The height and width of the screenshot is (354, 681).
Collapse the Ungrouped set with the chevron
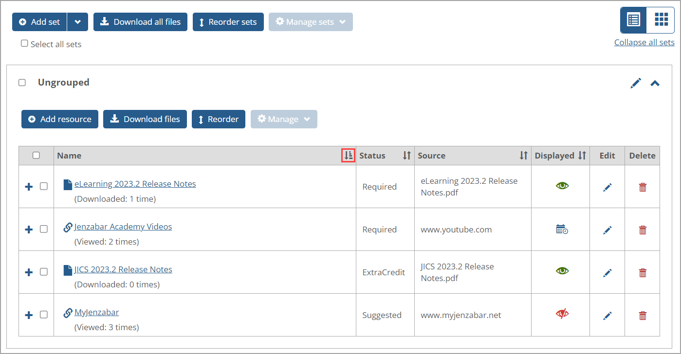point(655,83)
